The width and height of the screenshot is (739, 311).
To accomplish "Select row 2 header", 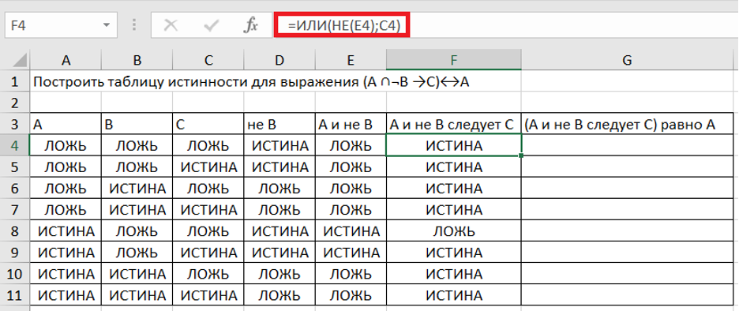I will click(x=15, y=103).
